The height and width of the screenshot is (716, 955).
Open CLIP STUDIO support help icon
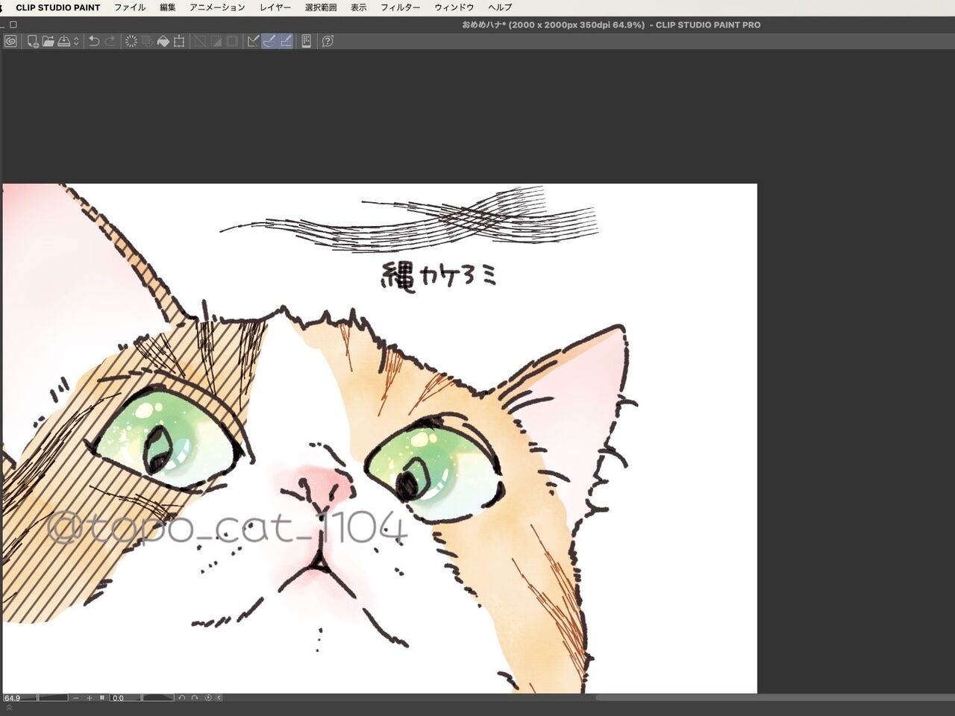328,41
